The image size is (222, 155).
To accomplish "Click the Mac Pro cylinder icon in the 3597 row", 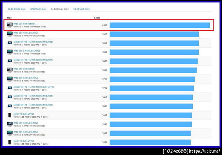I will pyautogui.click(x=10, y=115).
